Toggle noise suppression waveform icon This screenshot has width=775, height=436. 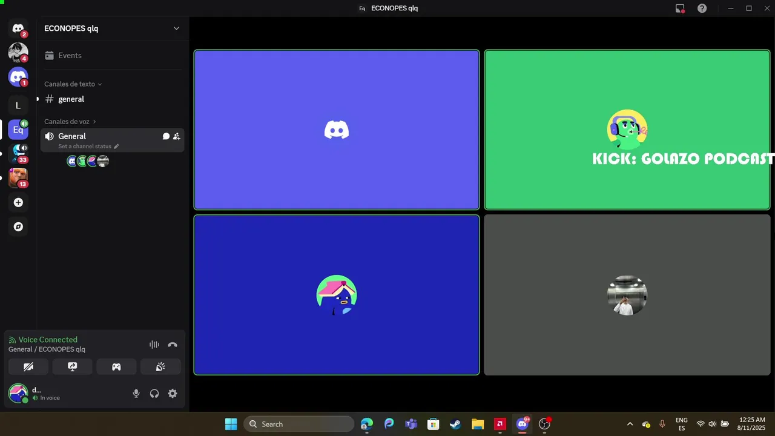[x=154, y=345]
